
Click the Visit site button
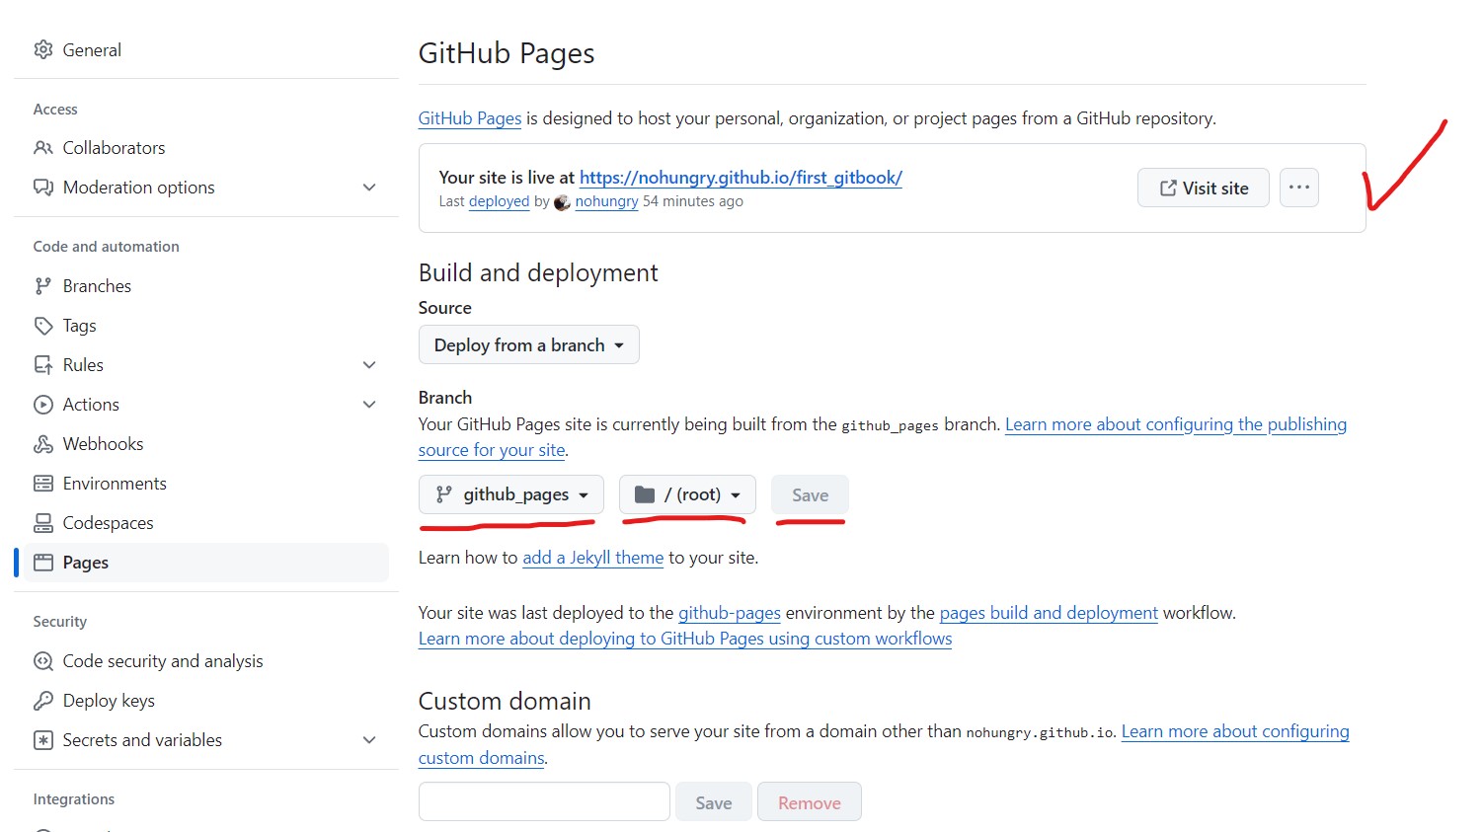click(1204, 188)
